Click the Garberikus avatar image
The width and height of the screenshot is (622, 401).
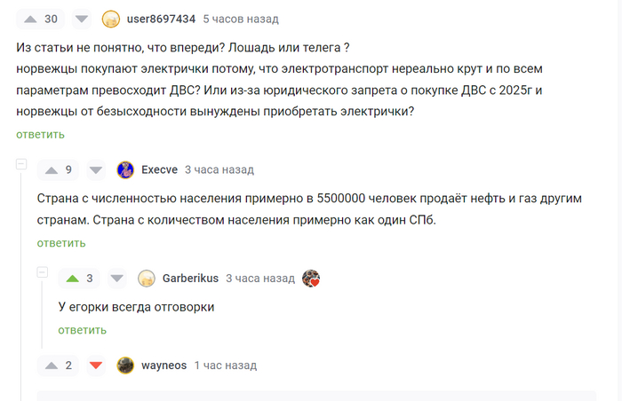pos(147,278)
